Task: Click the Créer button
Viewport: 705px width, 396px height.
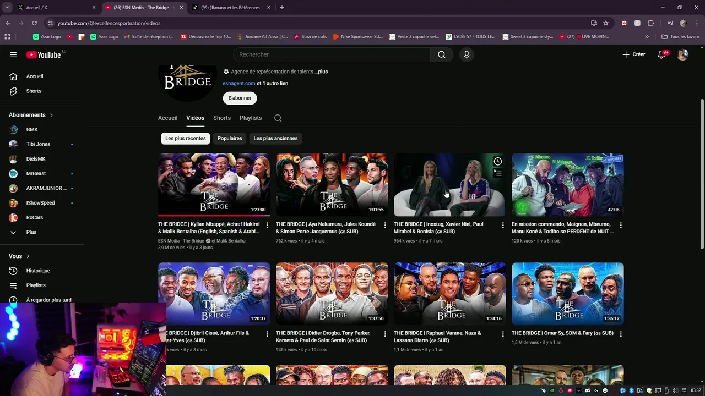Action: pos(633,54)
